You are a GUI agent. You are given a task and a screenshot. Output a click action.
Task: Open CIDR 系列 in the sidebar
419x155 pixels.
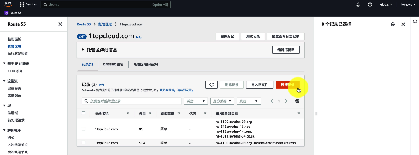(x=15, y=71)
